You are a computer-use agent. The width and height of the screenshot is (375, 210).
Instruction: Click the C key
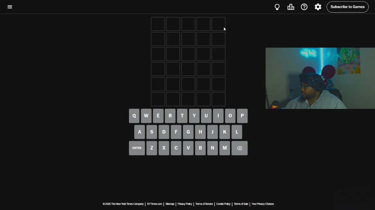[x=176, y=148]
